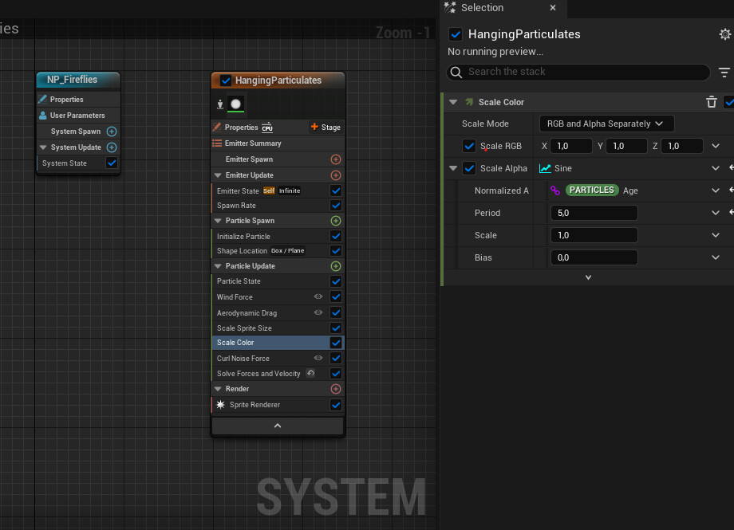The width and height of the screenshot is (734, 530).
Task: Uncheck the HangingParticulates emitter in Selection panel
Action: [456, 34]
